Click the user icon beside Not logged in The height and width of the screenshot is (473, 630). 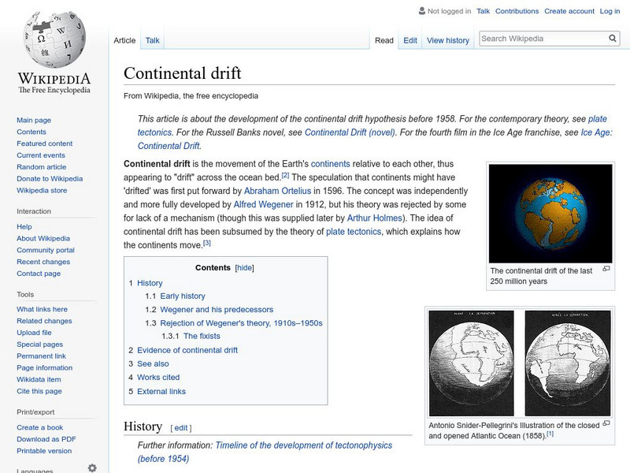tap(421, 11)
